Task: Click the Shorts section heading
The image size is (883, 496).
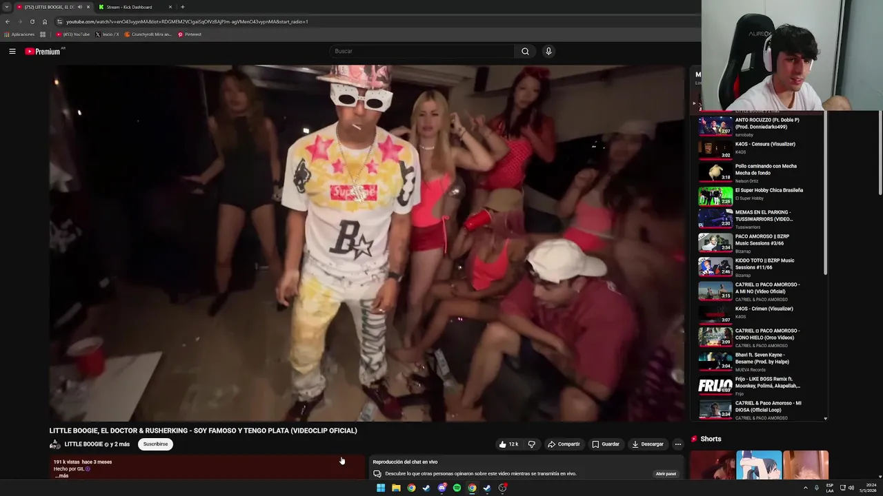Action: tap(711, 439)
